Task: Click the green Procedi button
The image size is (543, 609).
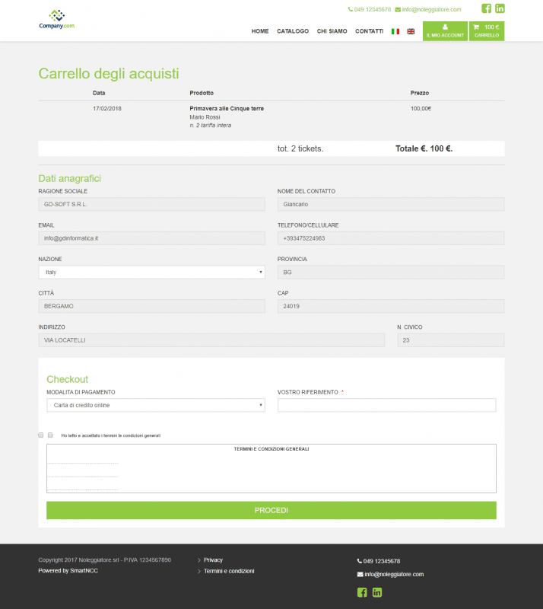Action: pyautogui.click(x=271, y=510)
